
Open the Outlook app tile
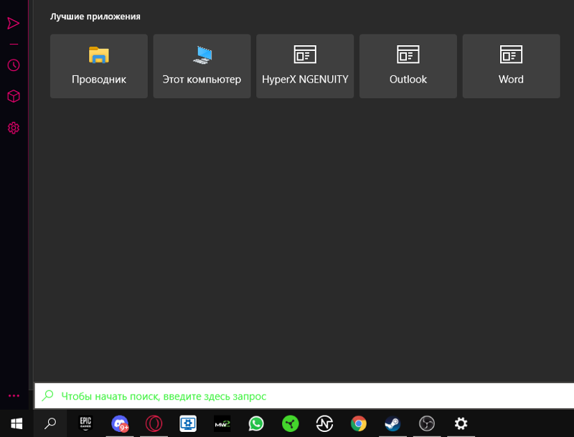pos(408,66)
